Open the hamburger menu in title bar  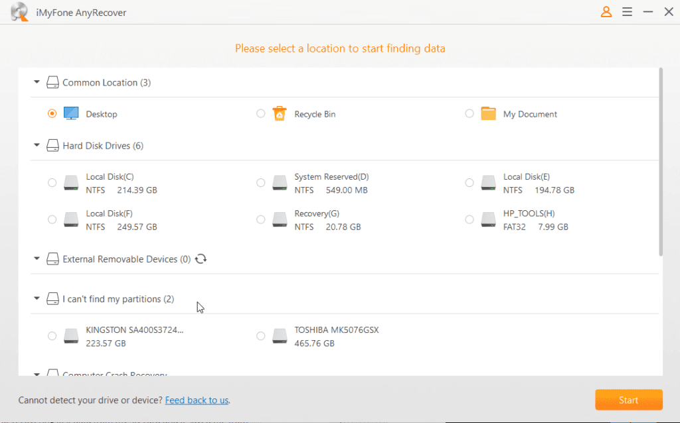click(627, 12)
